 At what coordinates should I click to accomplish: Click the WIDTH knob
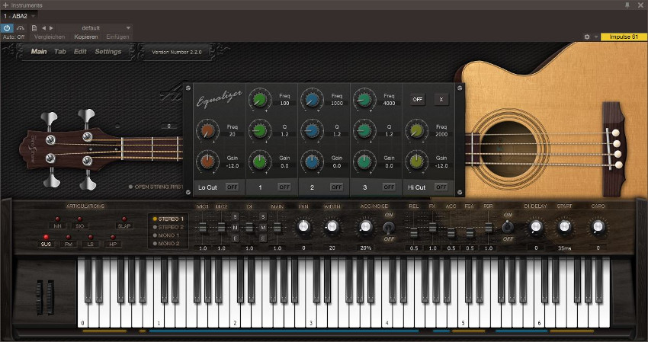coord(332,227)
